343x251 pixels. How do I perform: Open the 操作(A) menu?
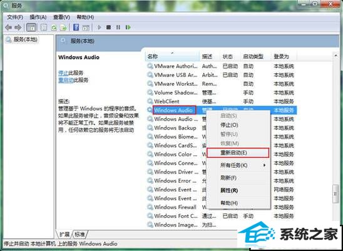pos(38,18)
